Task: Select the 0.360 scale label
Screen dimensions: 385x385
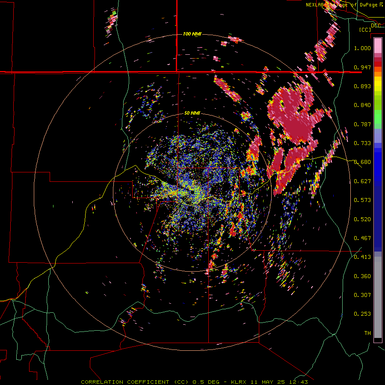Action: [x=362, y=276]
